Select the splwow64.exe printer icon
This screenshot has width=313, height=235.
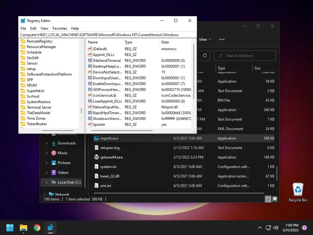96,157
